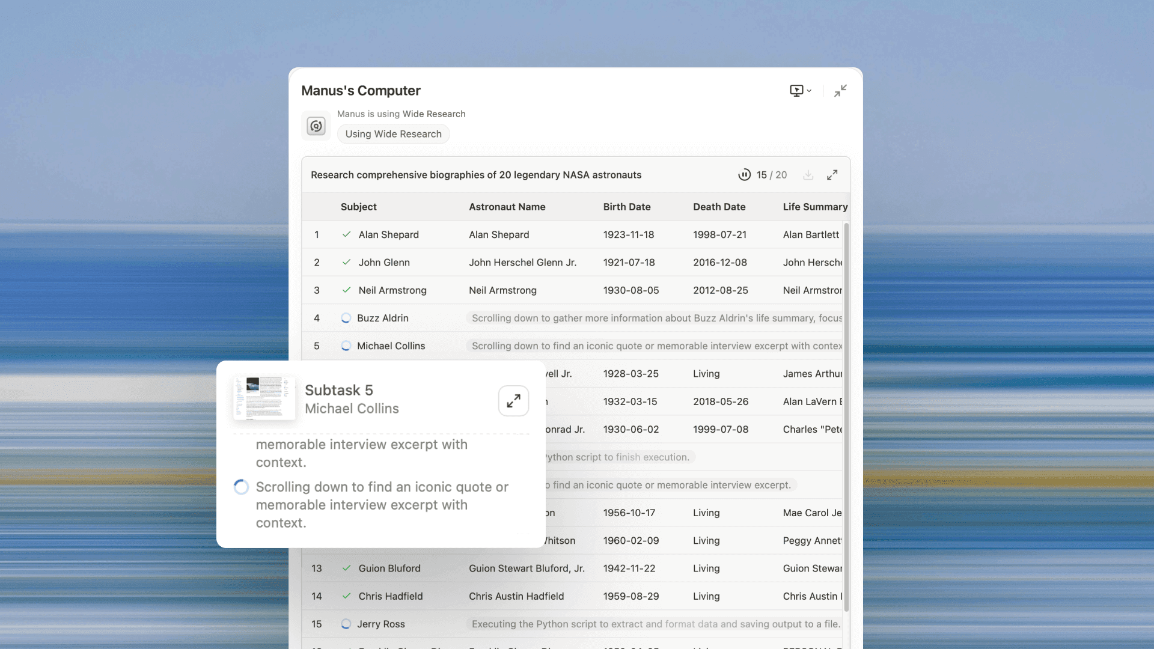Download the astronaut research results
This screenshot has width=1154, height=649.
(808, 175)
